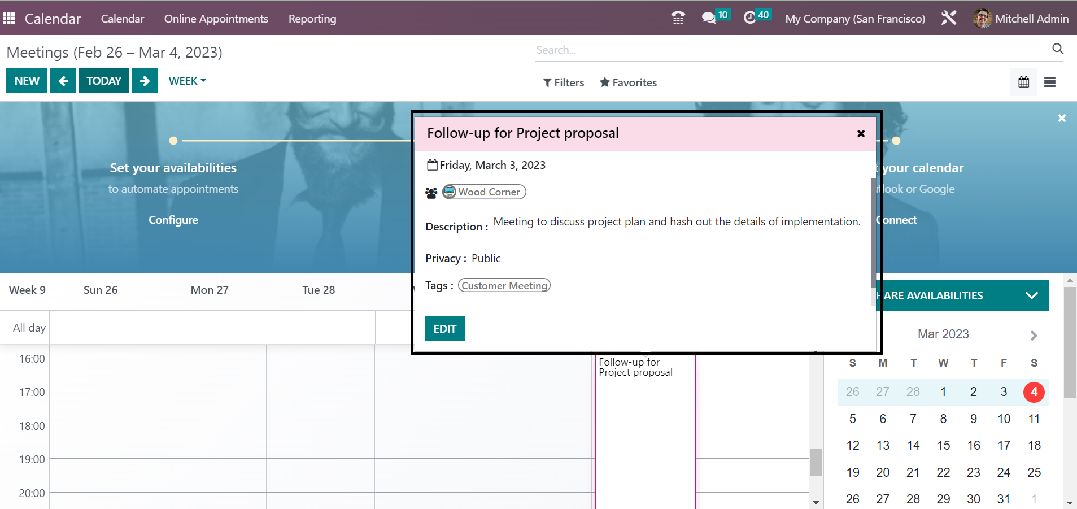The width and height of the screenshot is (1077, 509).
Task: Open the Reporting menu
Action: click(x=312, y=19)
